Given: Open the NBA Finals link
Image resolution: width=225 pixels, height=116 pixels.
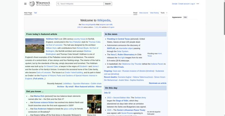Looking at the screenshot, I should (x=117, y=67).
